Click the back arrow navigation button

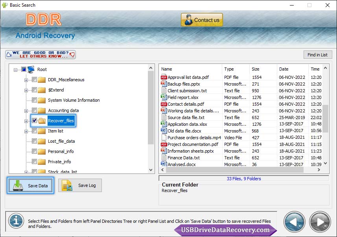tap(294, 222)
